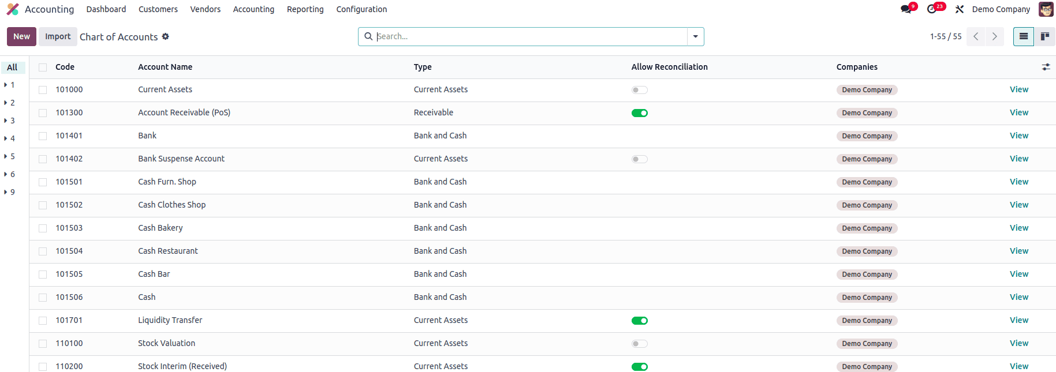Click Demo Company tag on Cash row
Viewport: 1056px width, 372px height.
[867, 298]
